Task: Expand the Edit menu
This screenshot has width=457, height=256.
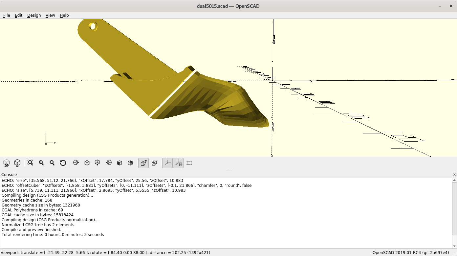Action: (x=19, y=15)
